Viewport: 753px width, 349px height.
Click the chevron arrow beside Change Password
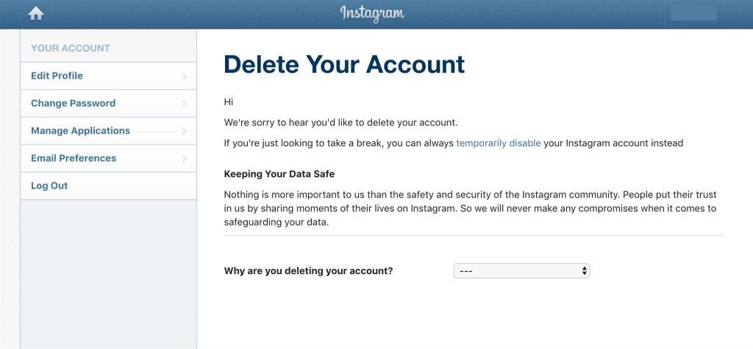pos(185,104)
